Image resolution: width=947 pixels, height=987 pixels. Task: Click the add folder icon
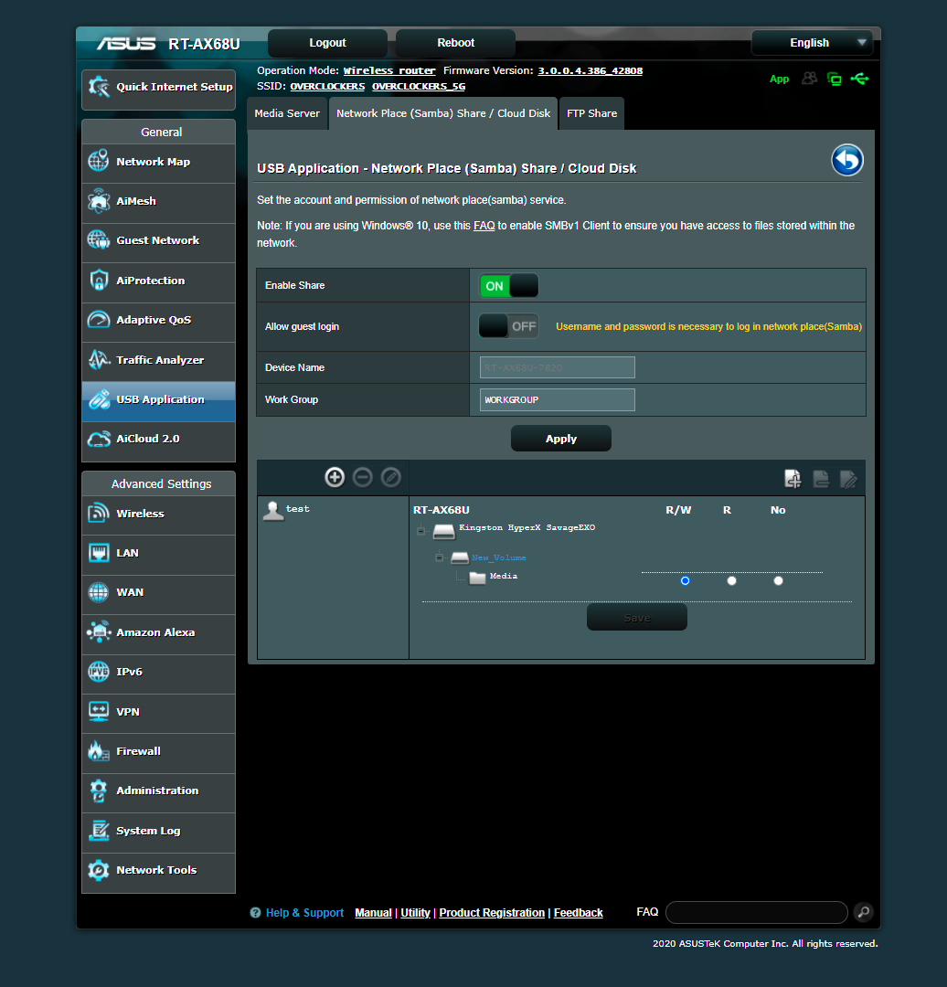(x=793, y=479)
